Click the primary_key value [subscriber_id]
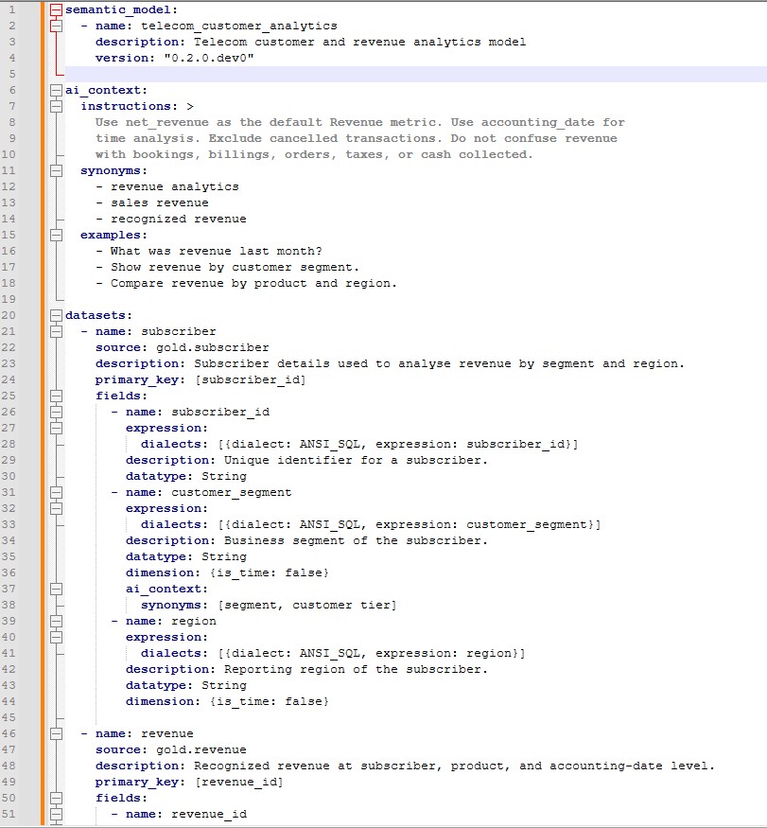This screenshot has height=828, width=767. pos(251,379)
